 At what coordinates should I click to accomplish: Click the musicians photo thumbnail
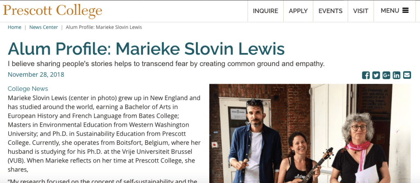coord(310,133)
